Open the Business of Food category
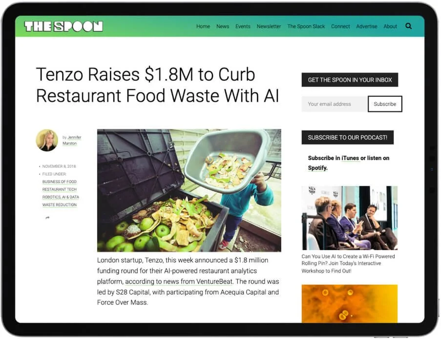 [60, 182]
